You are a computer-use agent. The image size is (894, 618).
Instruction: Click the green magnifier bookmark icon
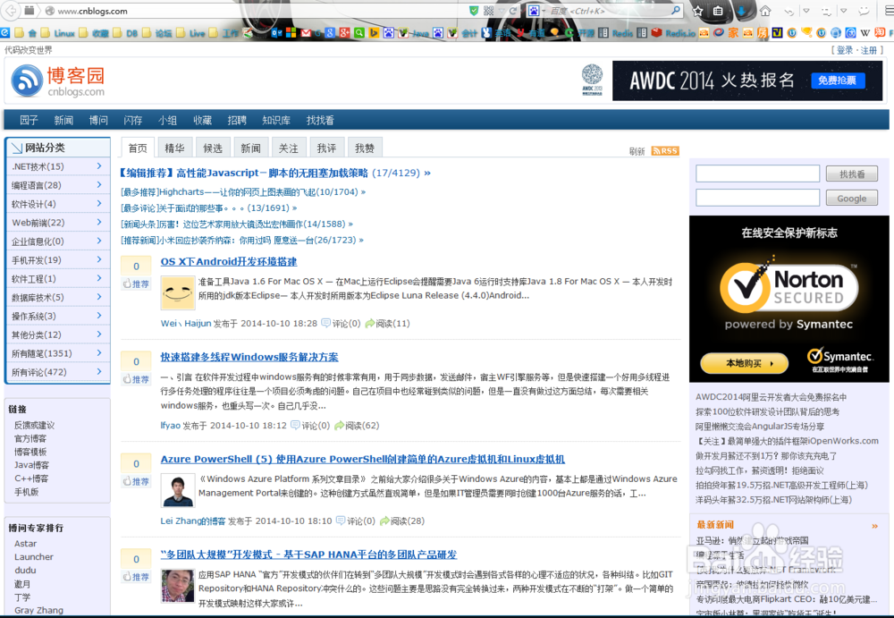359,33
